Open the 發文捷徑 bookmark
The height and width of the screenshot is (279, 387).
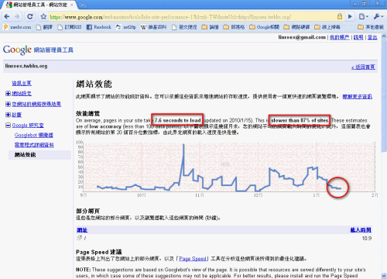tap(184, 27)
